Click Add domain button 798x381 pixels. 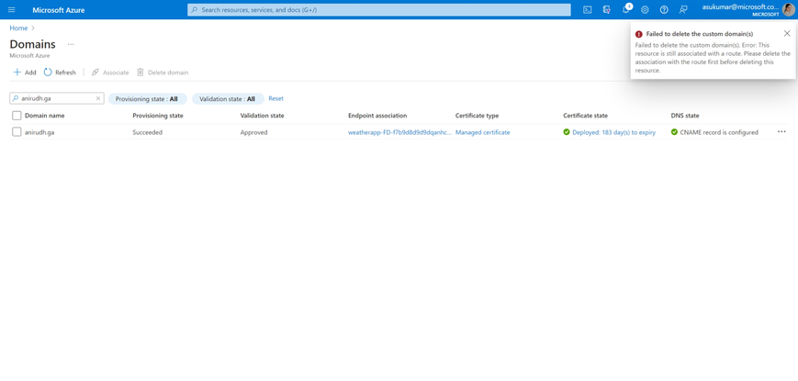pos(25,73)
